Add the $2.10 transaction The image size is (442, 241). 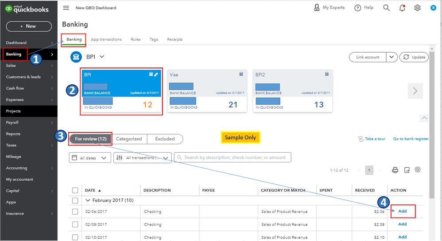[x=402, y=237]
